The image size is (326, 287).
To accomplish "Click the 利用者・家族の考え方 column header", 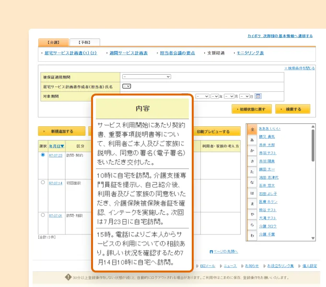I will [x=221, y=146].
